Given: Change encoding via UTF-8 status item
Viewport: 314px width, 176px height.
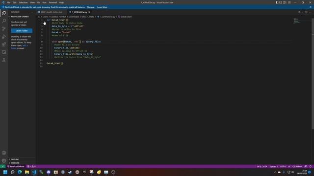Looking at the screenshot, I should 283,166.
